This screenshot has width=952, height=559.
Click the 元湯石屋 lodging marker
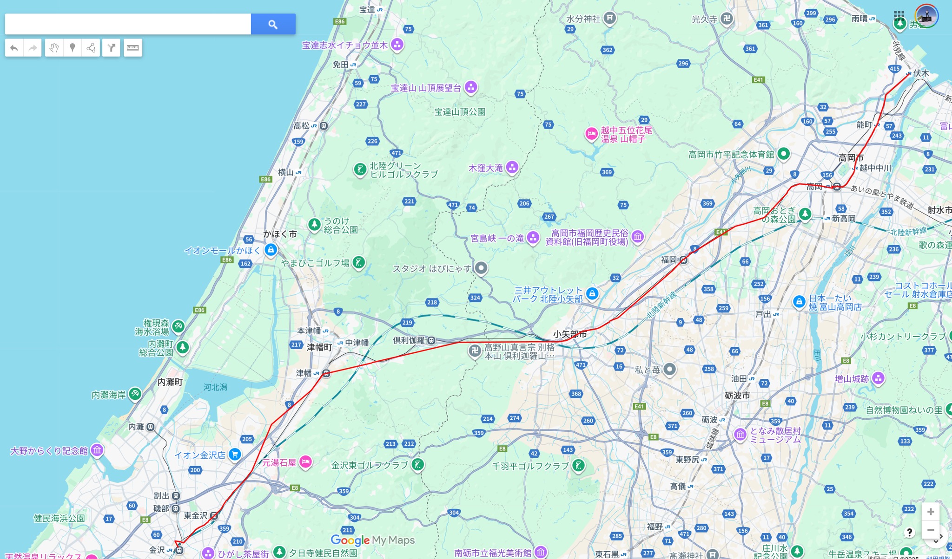305,461
